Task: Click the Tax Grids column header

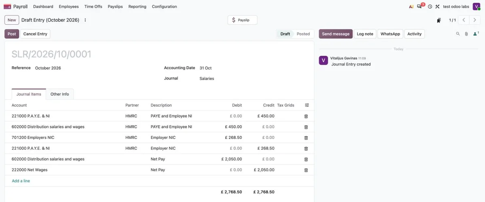Action: tap(286, 105)
